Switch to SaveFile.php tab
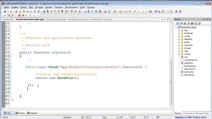This screenshot has height=119, width=212. (x=96, y=20)
